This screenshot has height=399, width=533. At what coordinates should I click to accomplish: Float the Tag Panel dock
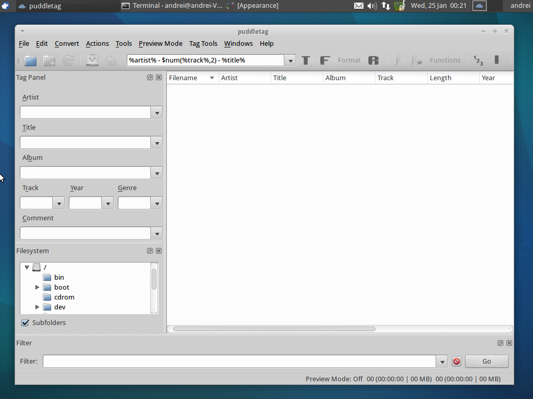pos(150,78)
